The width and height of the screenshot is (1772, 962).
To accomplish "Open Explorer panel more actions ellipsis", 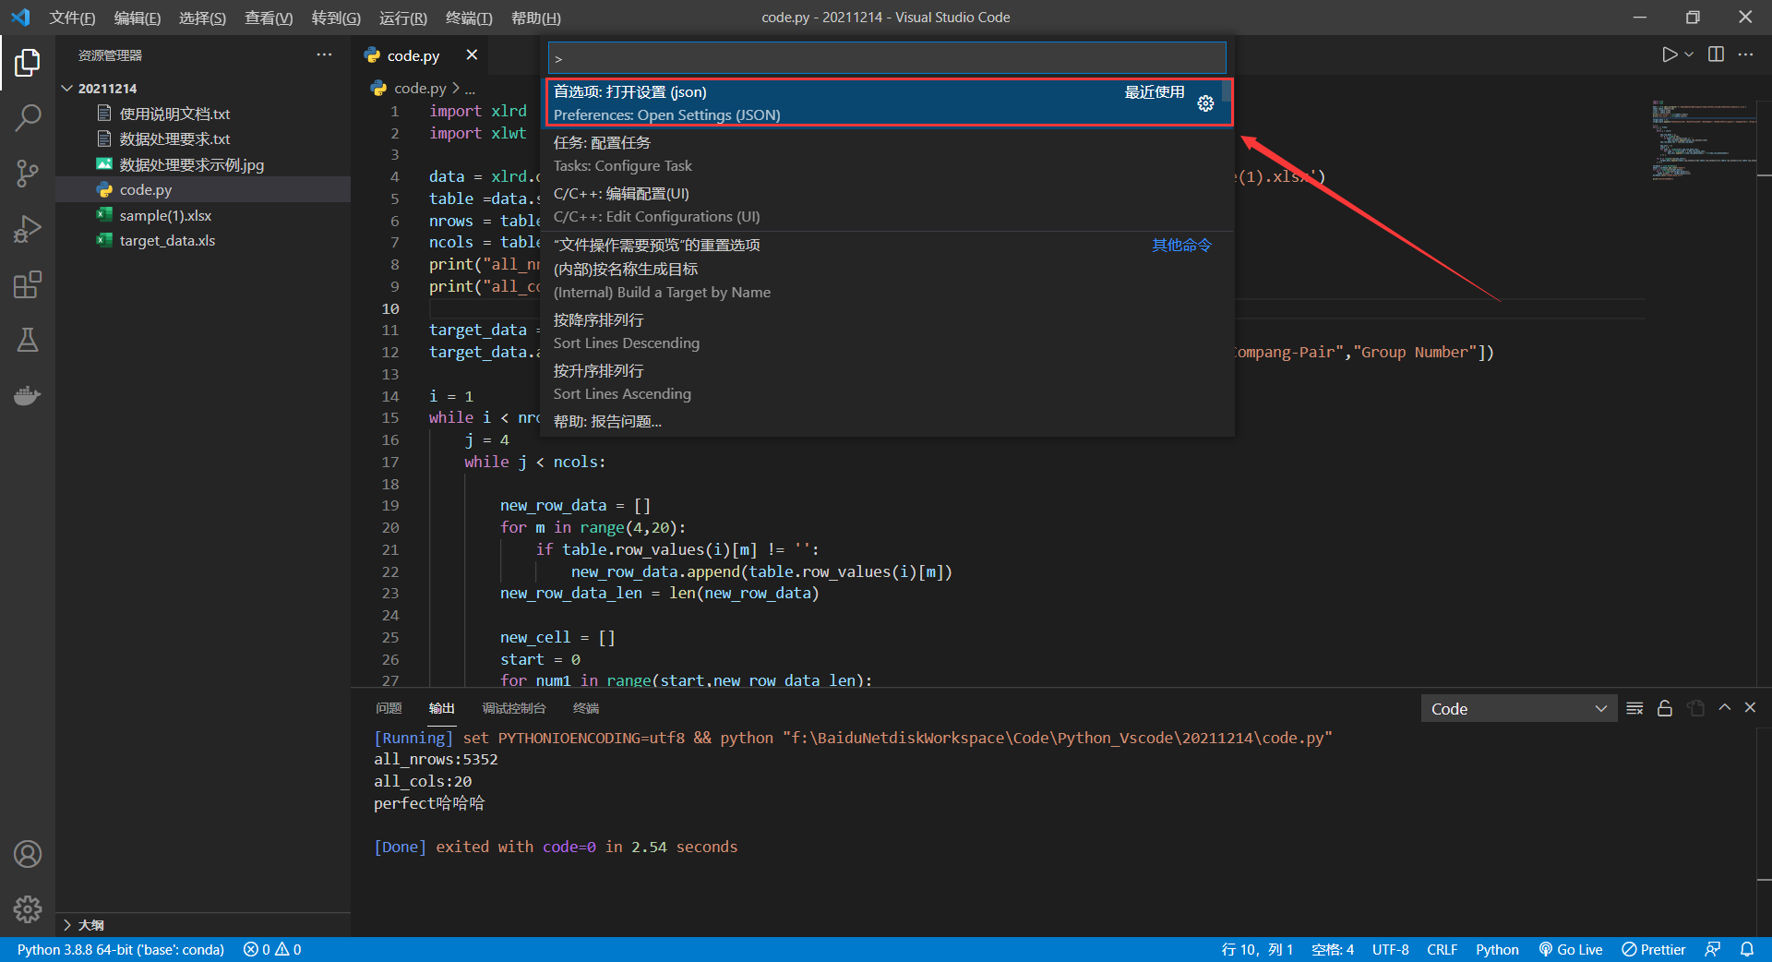I will coord(324,55).
